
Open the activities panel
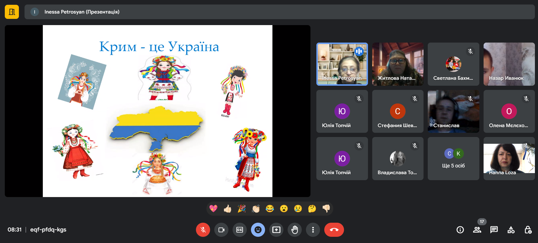click(x=511, y=230)
